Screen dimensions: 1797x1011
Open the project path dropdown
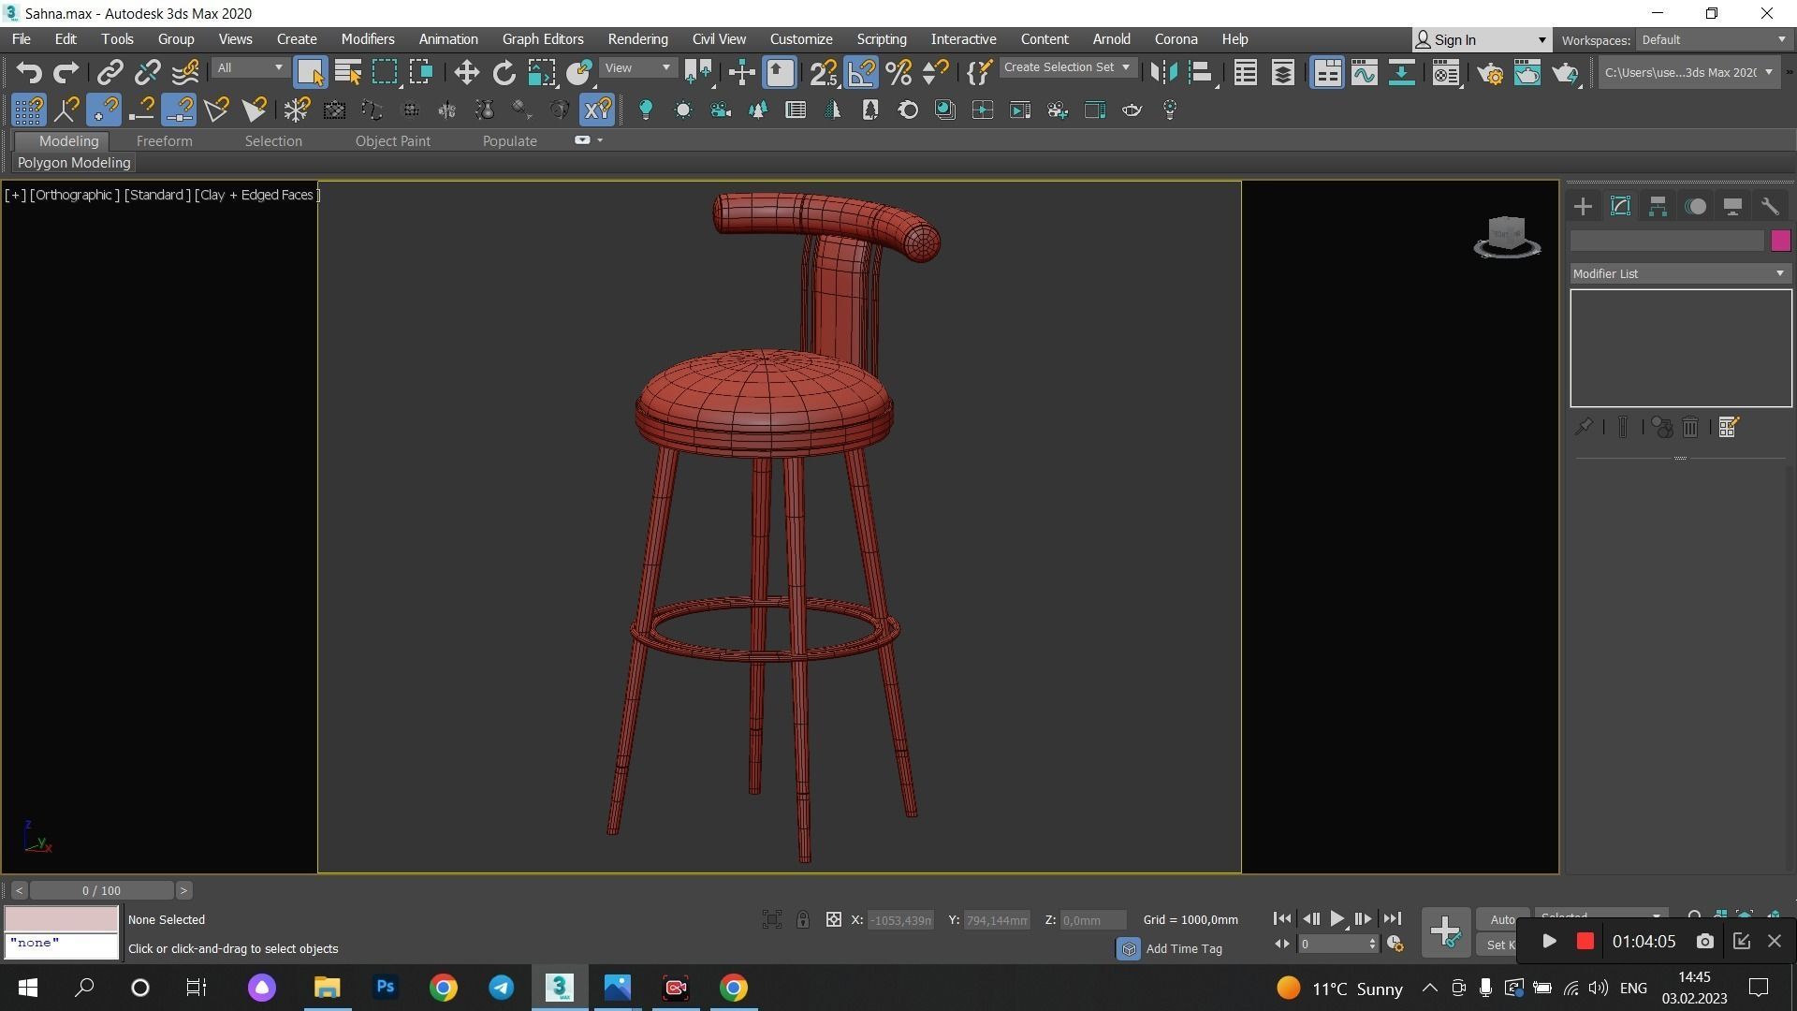tap(1687, 72)
